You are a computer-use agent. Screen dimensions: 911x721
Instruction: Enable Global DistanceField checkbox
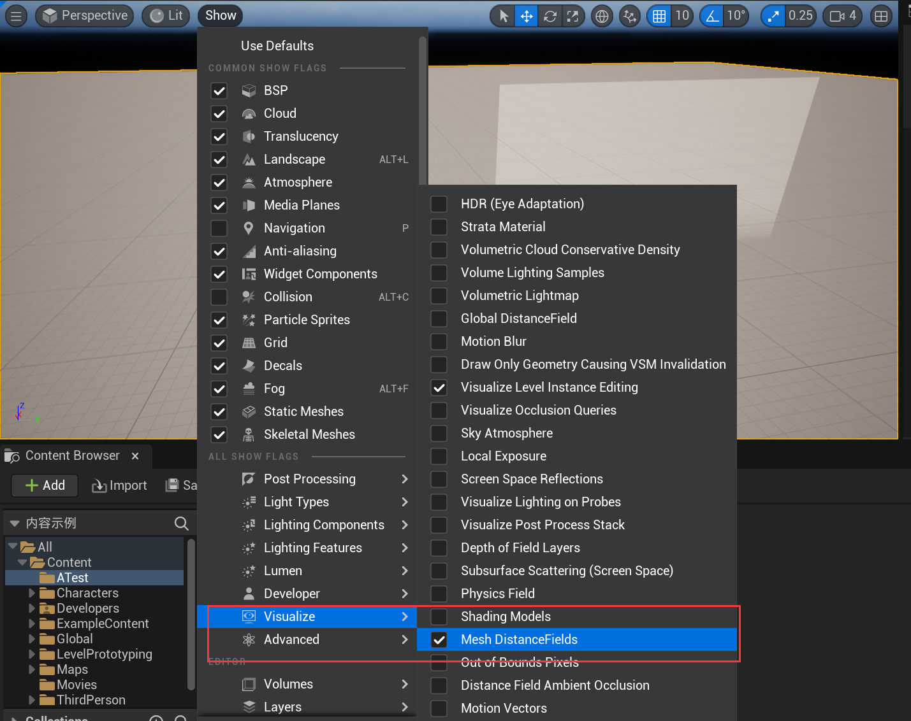point(439,318)
